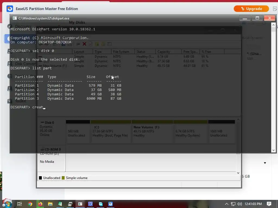Show hidden system tray icons

(227, 204)
